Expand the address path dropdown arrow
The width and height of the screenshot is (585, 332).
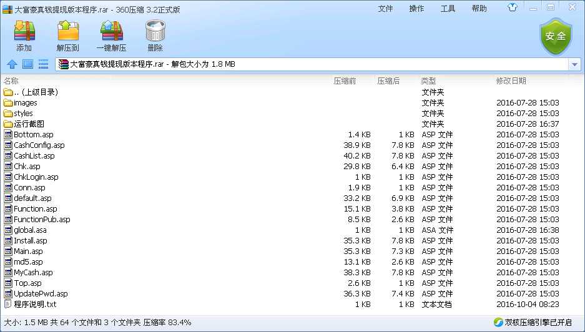tap(574, 64)
